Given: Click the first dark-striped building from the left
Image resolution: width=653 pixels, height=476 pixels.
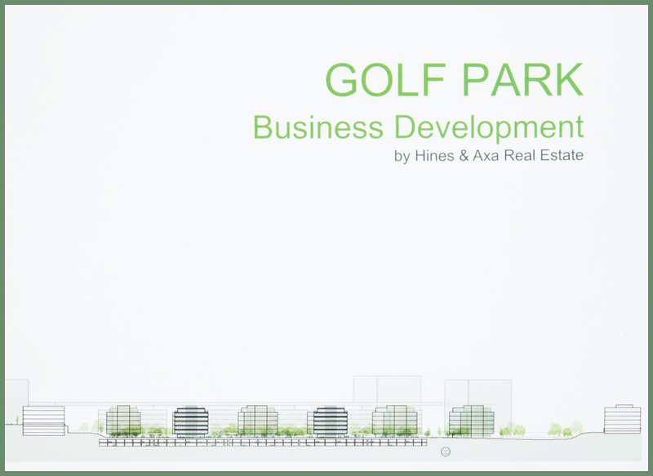Looking at the screenshot, I should (190, 421).
